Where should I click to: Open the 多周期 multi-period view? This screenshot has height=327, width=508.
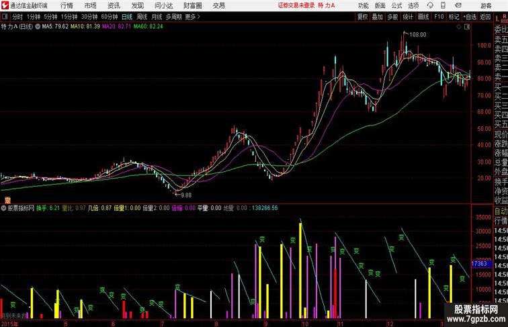pyautogui.click(x=173, y=17)
